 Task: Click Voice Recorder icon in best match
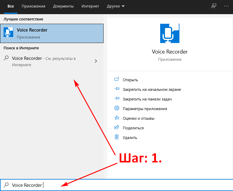pos(8,32)
